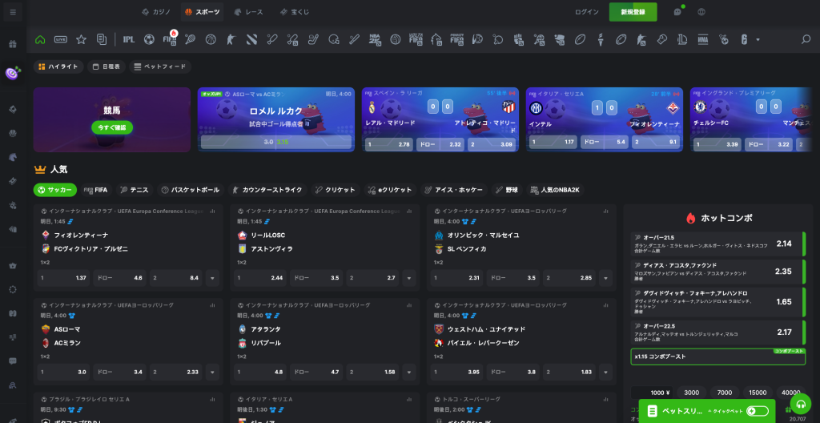This screenshot has width=820, height=423.
Task: Expand more markets for Fiorentina match
Action: [x=211, y=278]
